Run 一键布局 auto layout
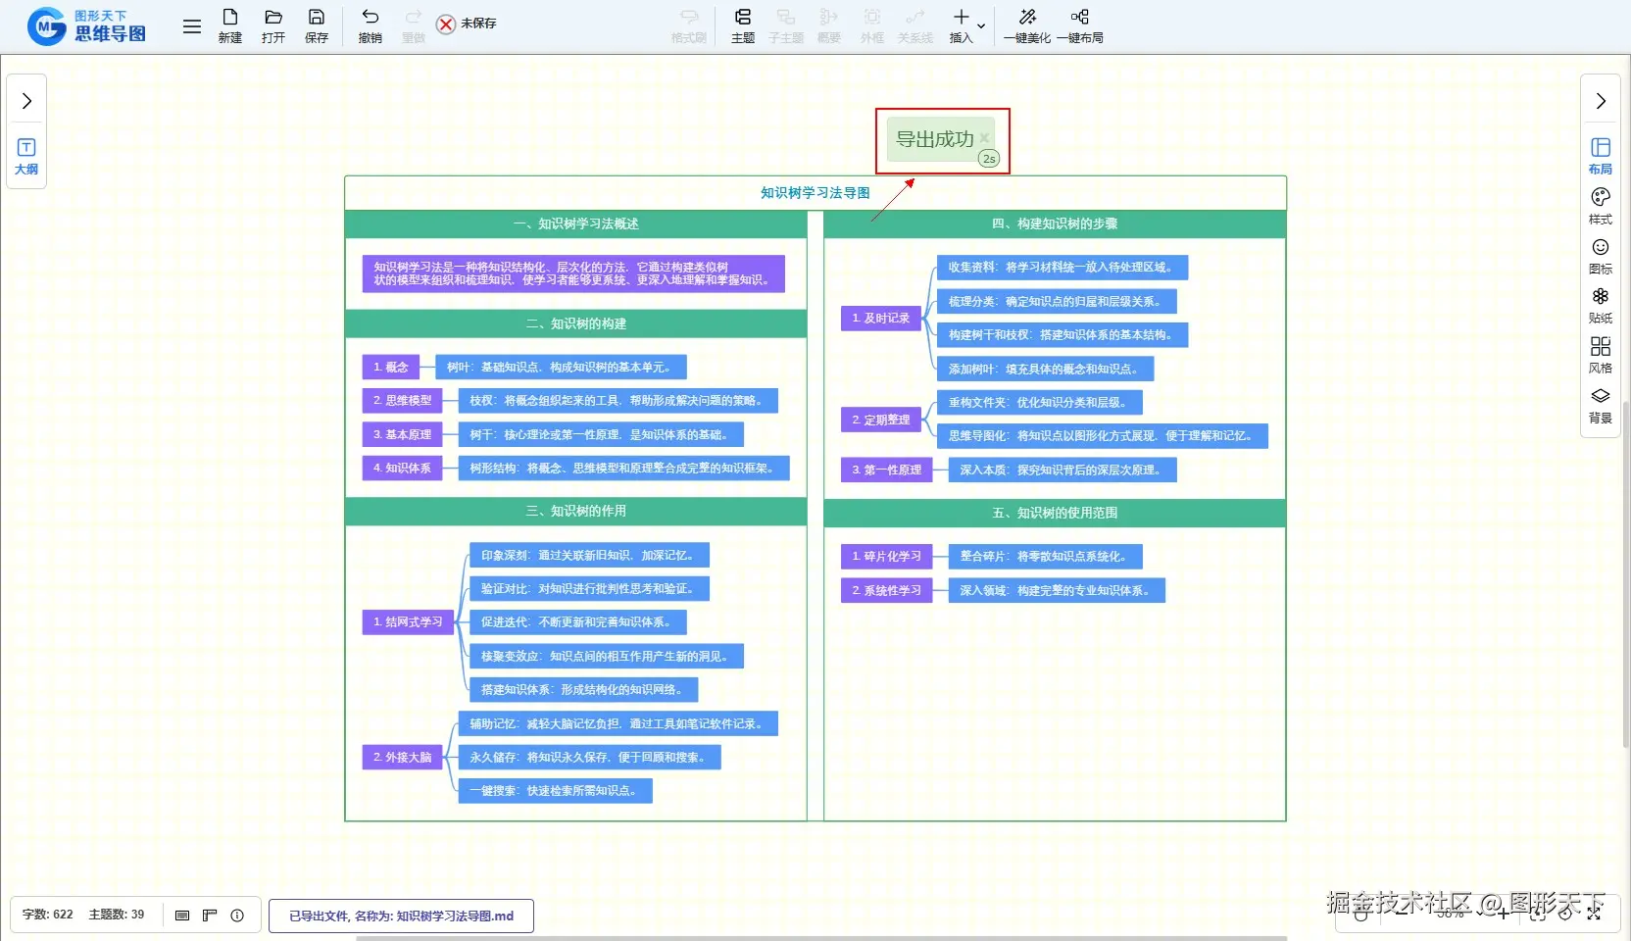This screenshot has height=941, width=1631. [x=1080, y=25]
